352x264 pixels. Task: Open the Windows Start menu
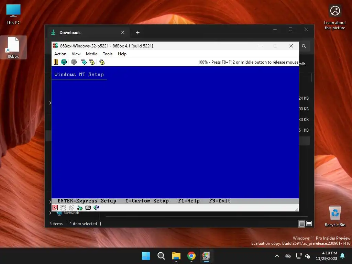click(146, 256)
